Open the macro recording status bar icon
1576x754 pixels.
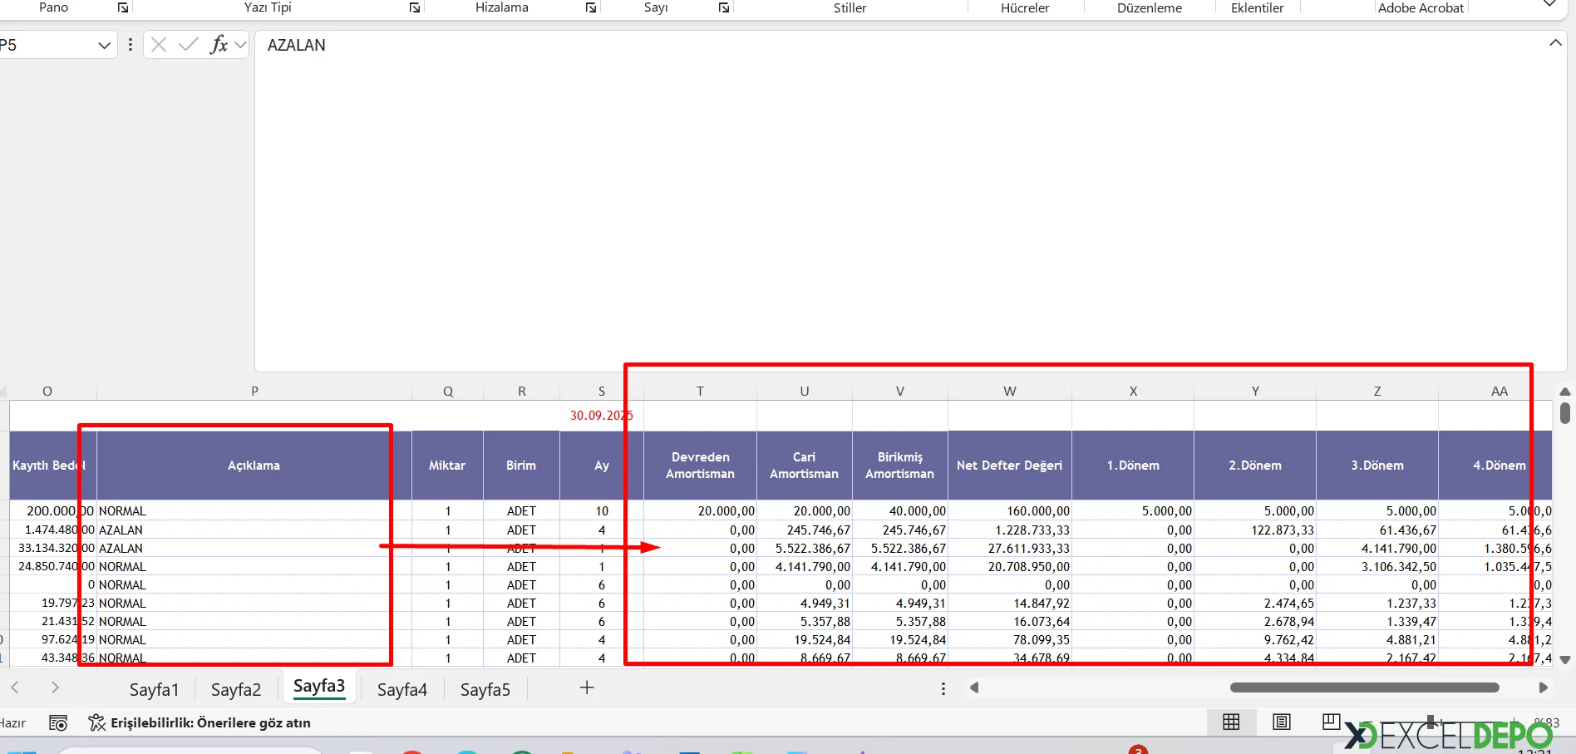(58, 722)
